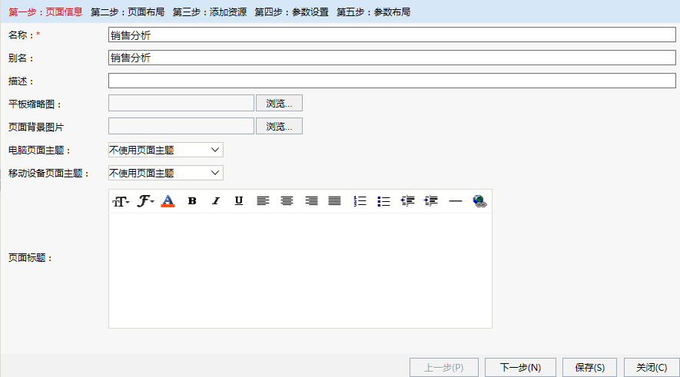This screenshot has height=377, width=680.
Task: Browse for the 页面背景图片 file
Action: coord(279,126)
